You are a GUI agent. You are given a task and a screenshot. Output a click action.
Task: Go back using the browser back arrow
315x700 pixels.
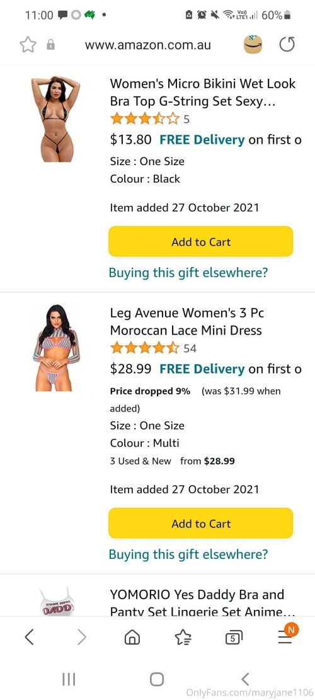point(30,637)
